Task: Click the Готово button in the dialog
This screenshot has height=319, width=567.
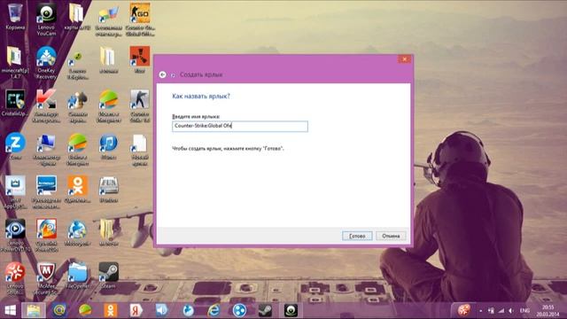Action: pos(357,236)
